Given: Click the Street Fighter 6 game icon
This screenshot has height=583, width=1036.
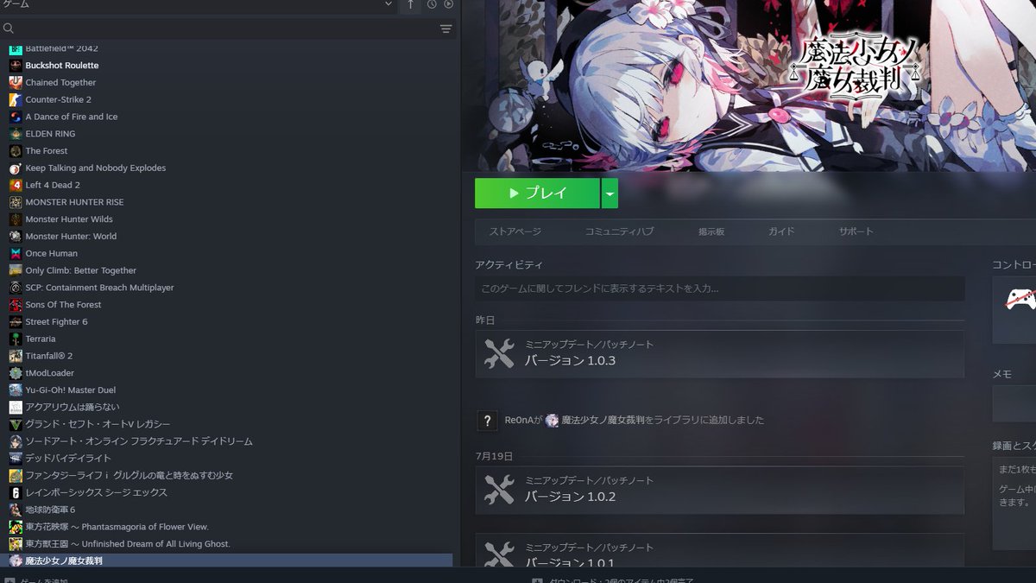Looking at the screenshot, I should pyautogui.click(x=16, y=321).
